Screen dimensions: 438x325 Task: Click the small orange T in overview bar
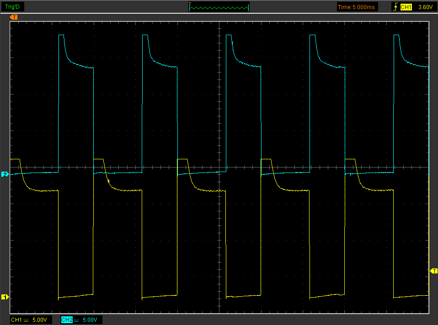tap(190, 4)
